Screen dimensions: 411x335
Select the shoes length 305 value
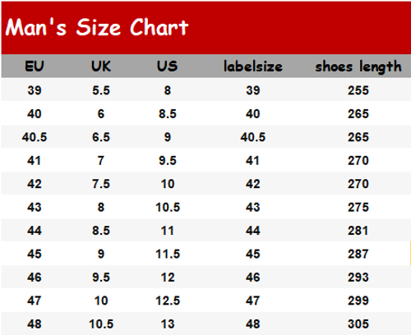pyautogui.click(x=358, y=324)
